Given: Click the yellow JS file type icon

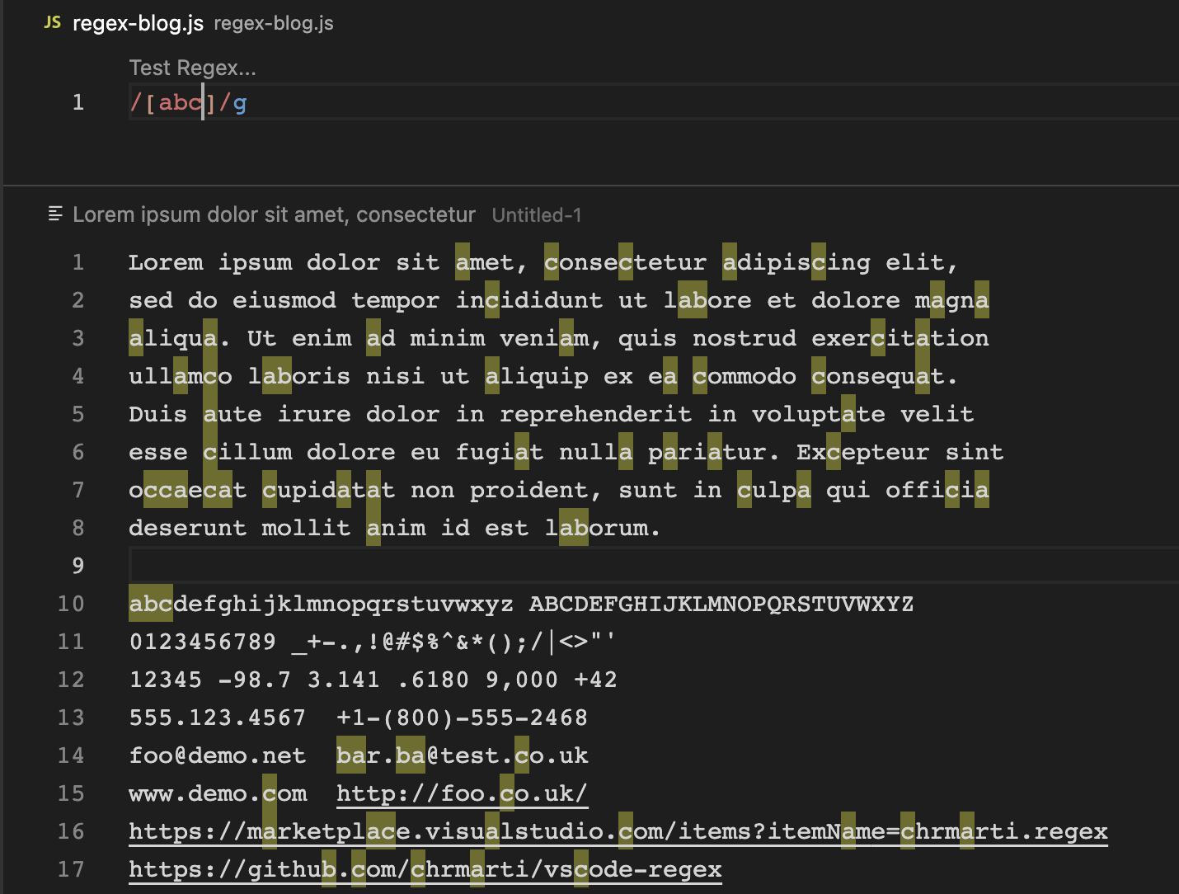Looking at the screenshot, I should [x=52, y=23].
